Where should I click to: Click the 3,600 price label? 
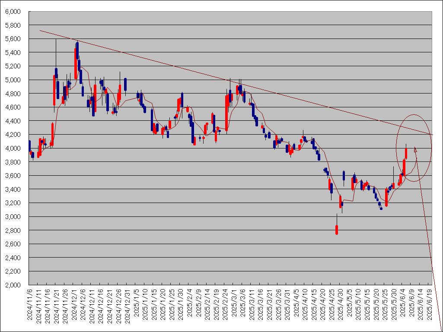point(13,175)
